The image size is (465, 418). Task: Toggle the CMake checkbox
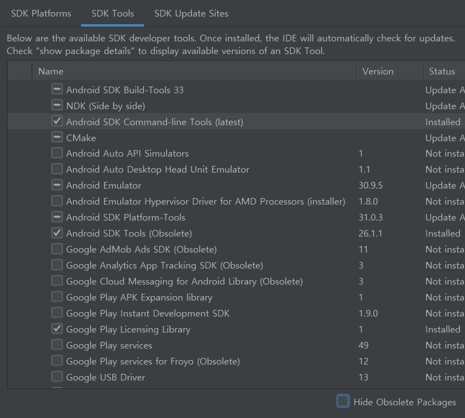(x=57, y=137)
